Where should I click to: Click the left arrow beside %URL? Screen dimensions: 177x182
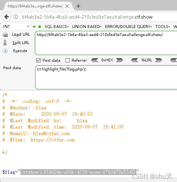click(x=134, y=60)
